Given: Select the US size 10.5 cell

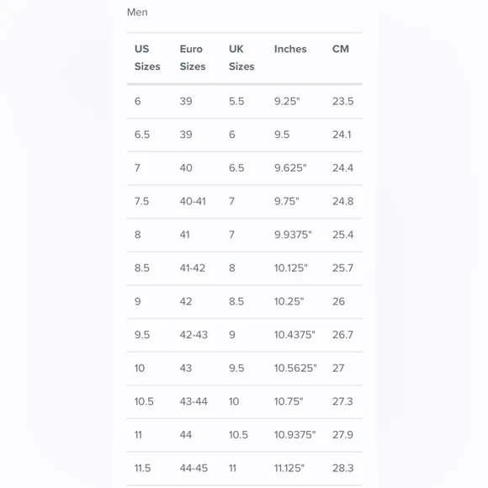Looking at the screenshot, I should 144,401.
